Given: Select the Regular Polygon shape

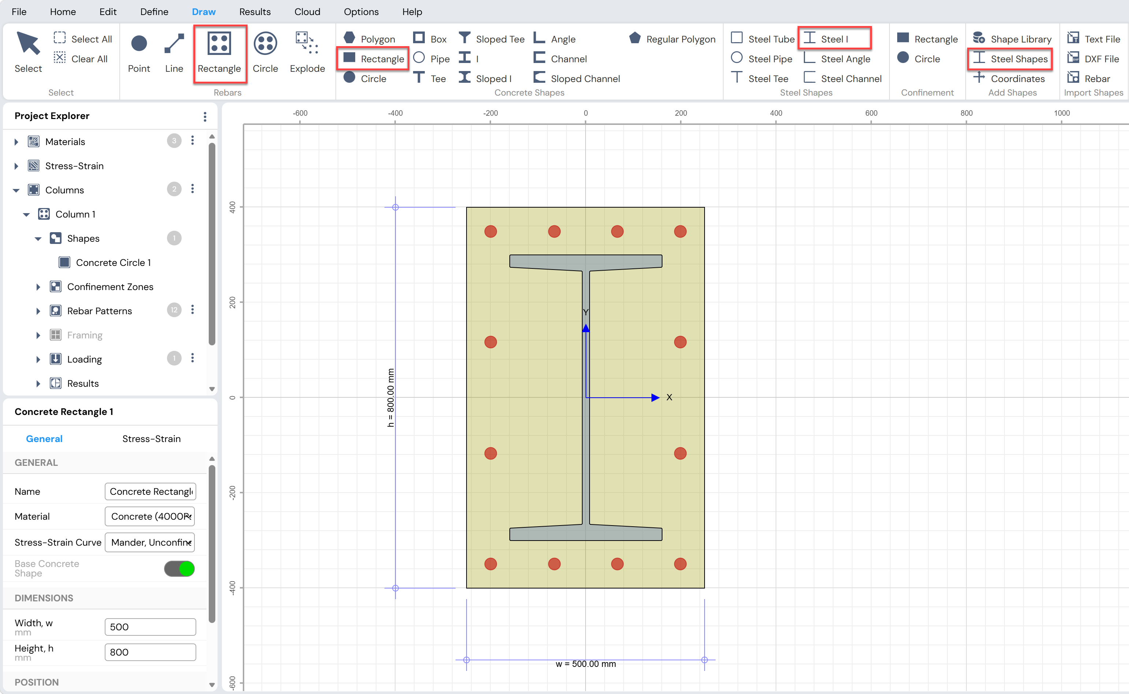Looking at the screenshot, I should tap(672, 39).
